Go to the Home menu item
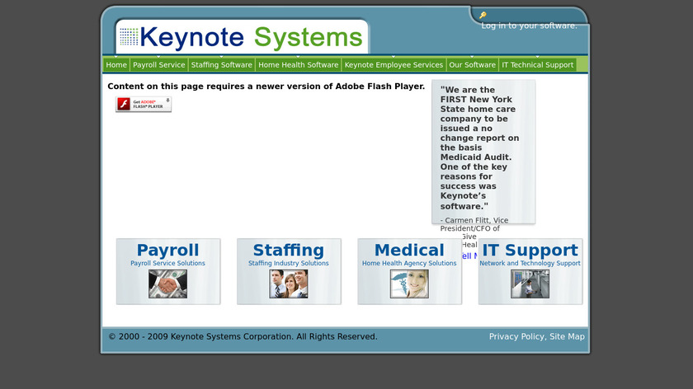 pos(116,65)
